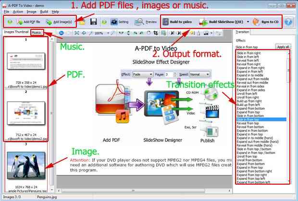Open the File menu
Image resolution: width=298 pixels, height=201 pixels.
pyautogui.click(x=6, y=12)
